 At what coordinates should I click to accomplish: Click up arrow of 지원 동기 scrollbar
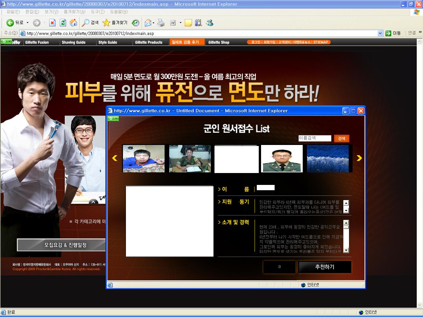pyautogui.click(x=346, y=203)
